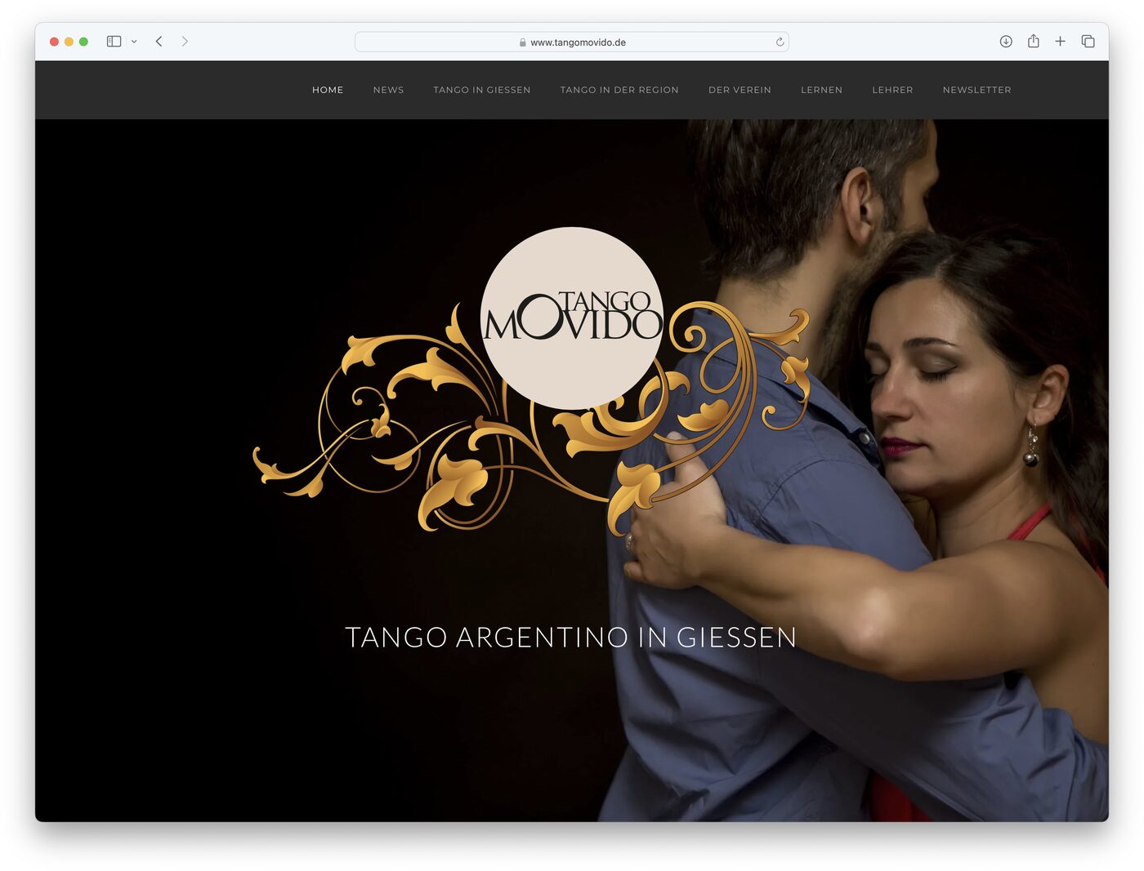The image size is (1144, 871).
Task: Go to the DER VEREIN page
Action: (x=740, y=90)
